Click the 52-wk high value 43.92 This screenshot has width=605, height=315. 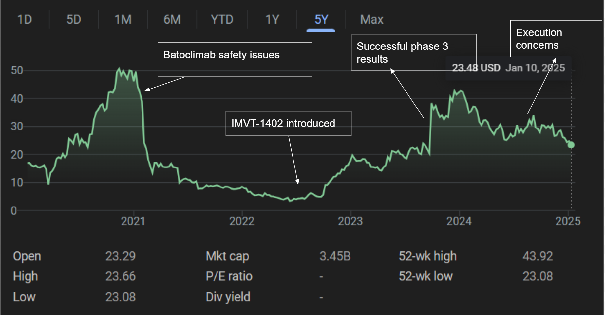pos(538,256)
